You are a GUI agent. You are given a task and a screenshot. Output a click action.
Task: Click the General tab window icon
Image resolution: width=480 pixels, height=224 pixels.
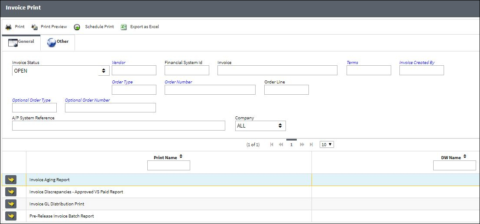point(13,42)
